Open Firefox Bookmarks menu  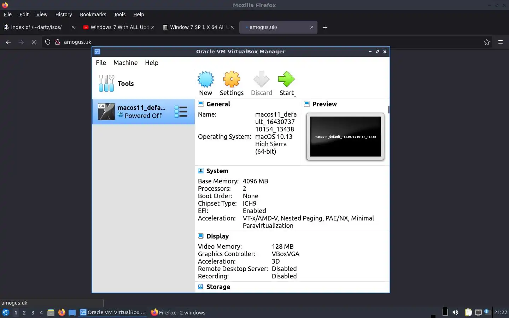(x=93, y=14)
